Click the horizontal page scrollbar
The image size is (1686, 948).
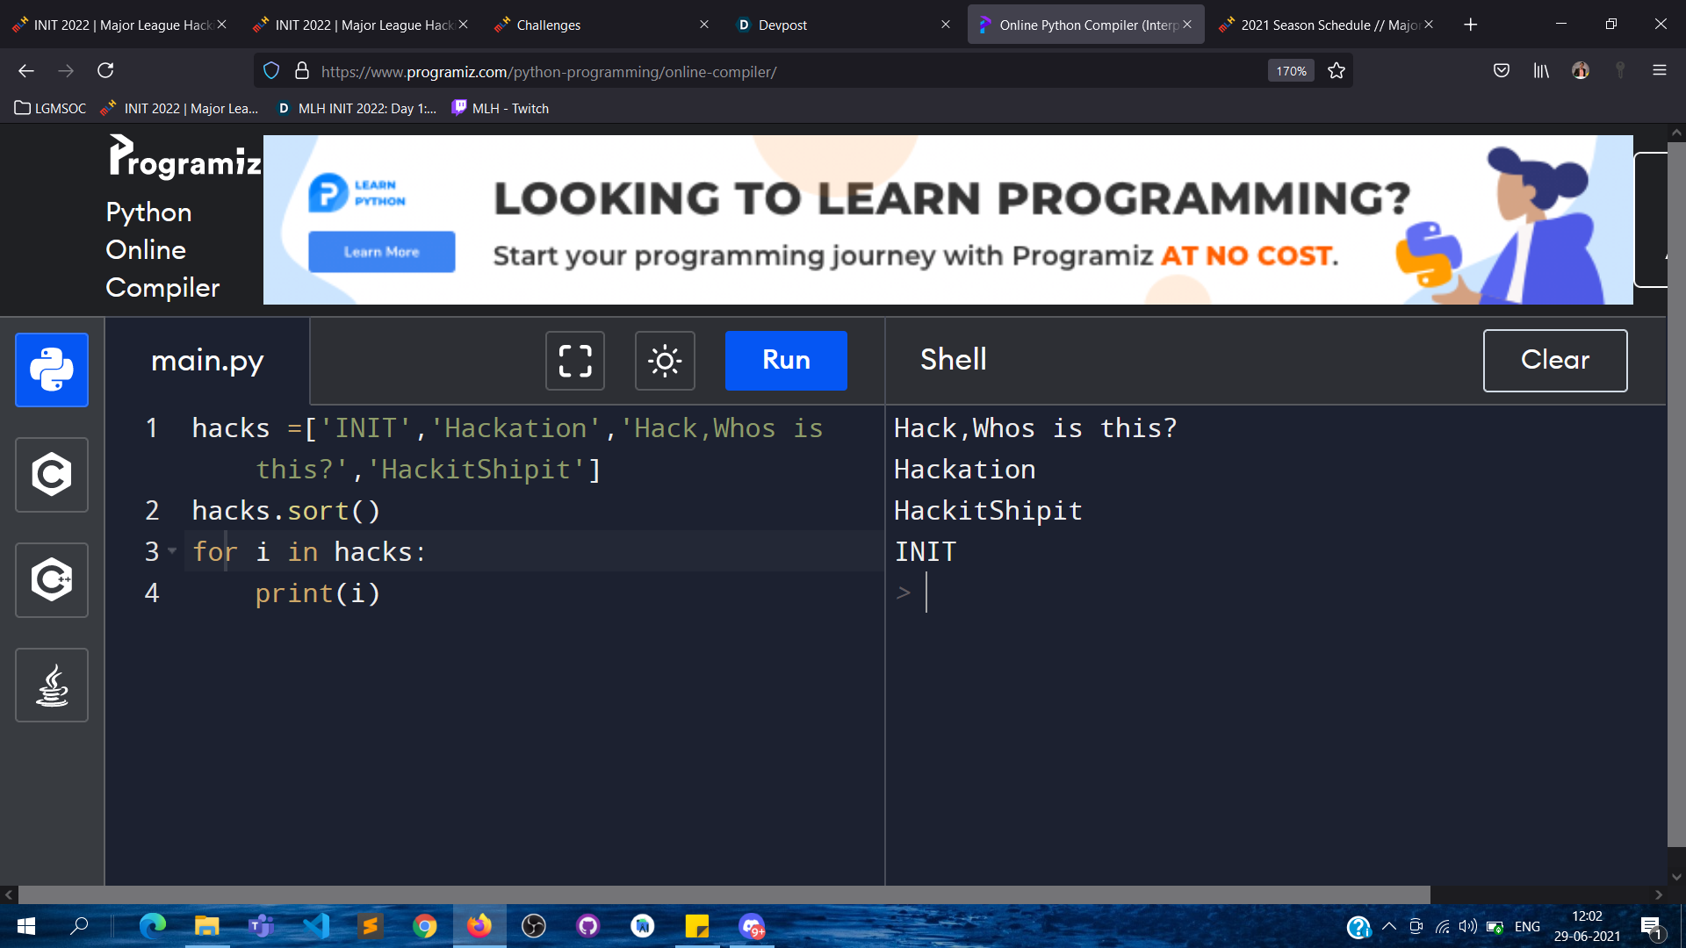pyautogui.click(x=724, y=894)
